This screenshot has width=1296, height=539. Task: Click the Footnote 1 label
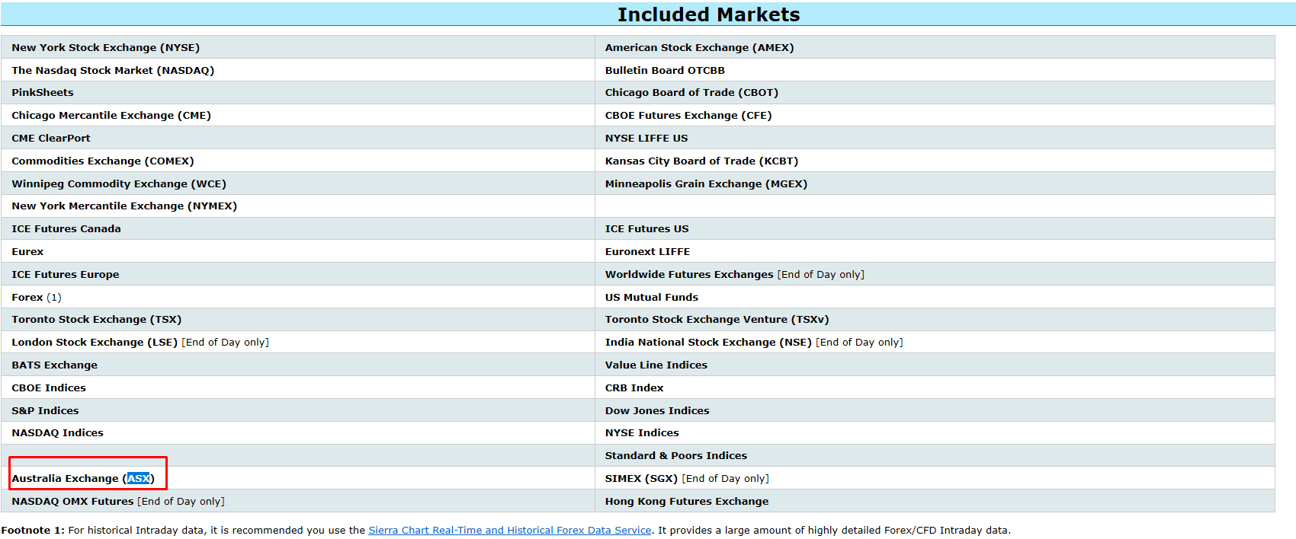(33, 531)
